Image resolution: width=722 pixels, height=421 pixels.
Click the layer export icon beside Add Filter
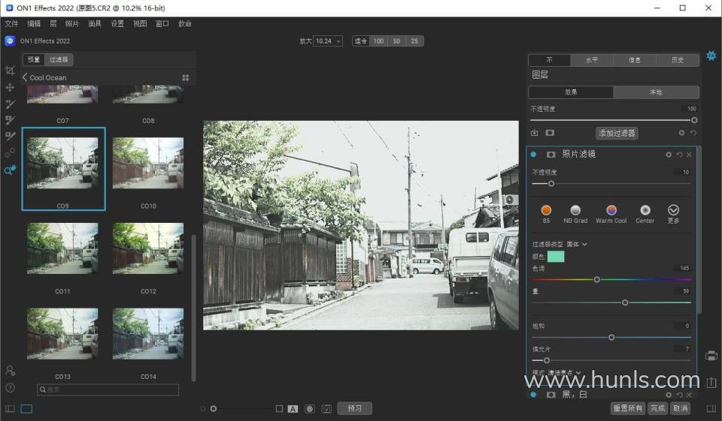click(x=535, y=133)
